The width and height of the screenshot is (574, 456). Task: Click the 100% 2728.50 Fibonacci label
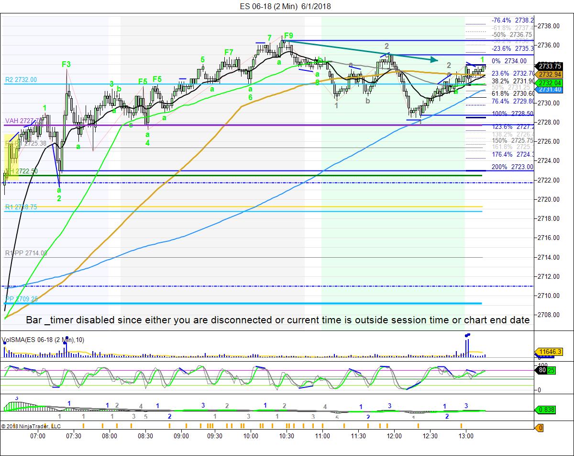pos(512,114)
